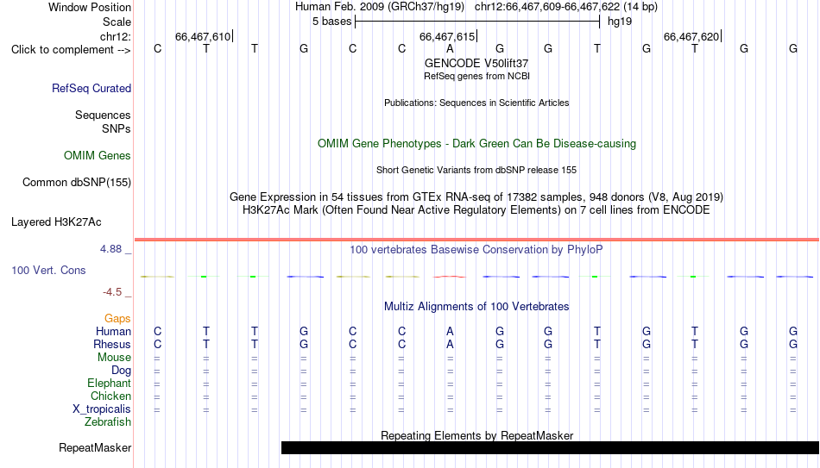Image resolution: width=820 pixels, height=468 pixels.
Task: Click the RefSeq Curated track label
Action: coord(91,88)
